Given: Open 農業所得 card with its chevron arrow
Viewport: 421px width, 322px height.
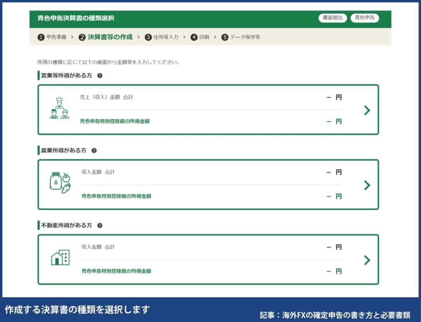Looking at the screenshot, I should (367, 185).
